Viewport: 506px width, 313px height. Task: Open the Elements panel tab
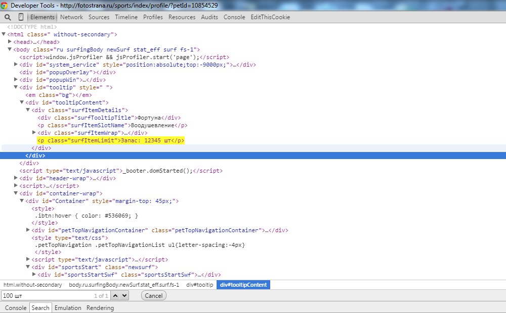click(43, 17)
